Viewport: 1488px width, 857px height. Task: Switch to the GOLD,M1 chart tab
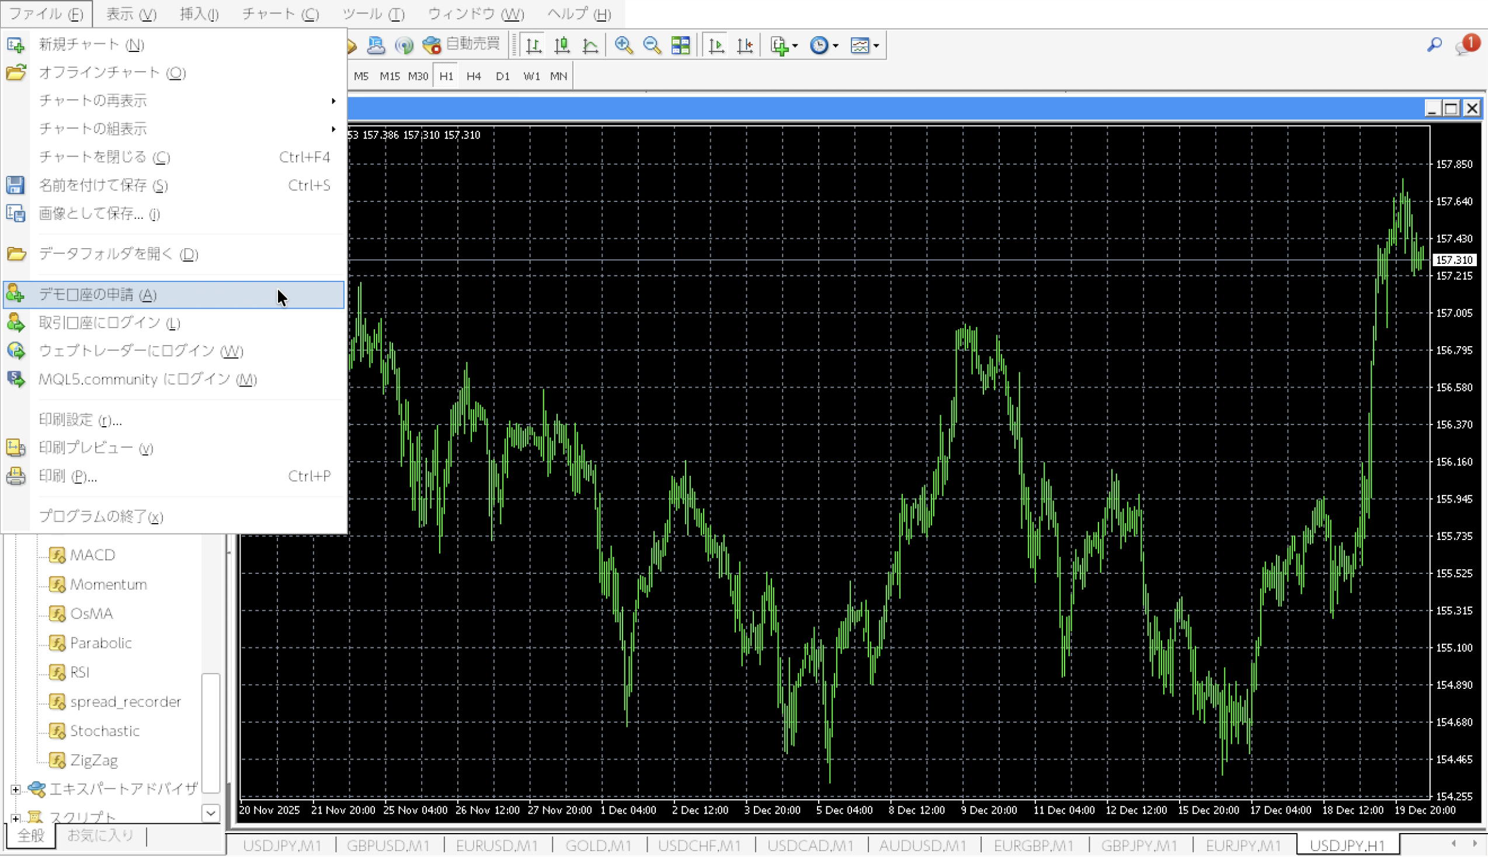[x=598, y=846]
